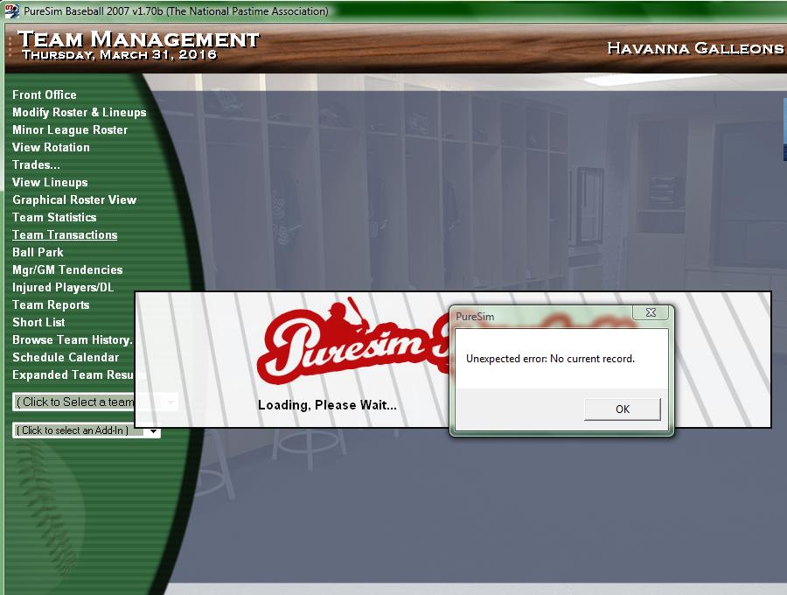Click the 'Loading, Please Wait...' text
Viewport: 787px width, 595px height.
pos(327,405)
